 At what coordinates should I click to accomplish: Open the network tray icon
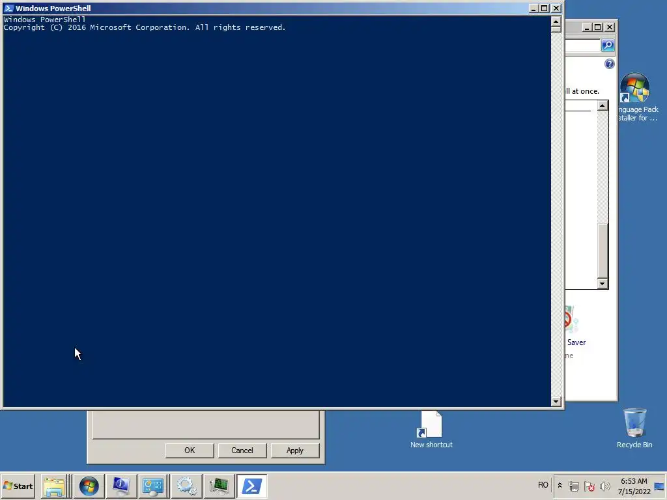coord(574,486)
